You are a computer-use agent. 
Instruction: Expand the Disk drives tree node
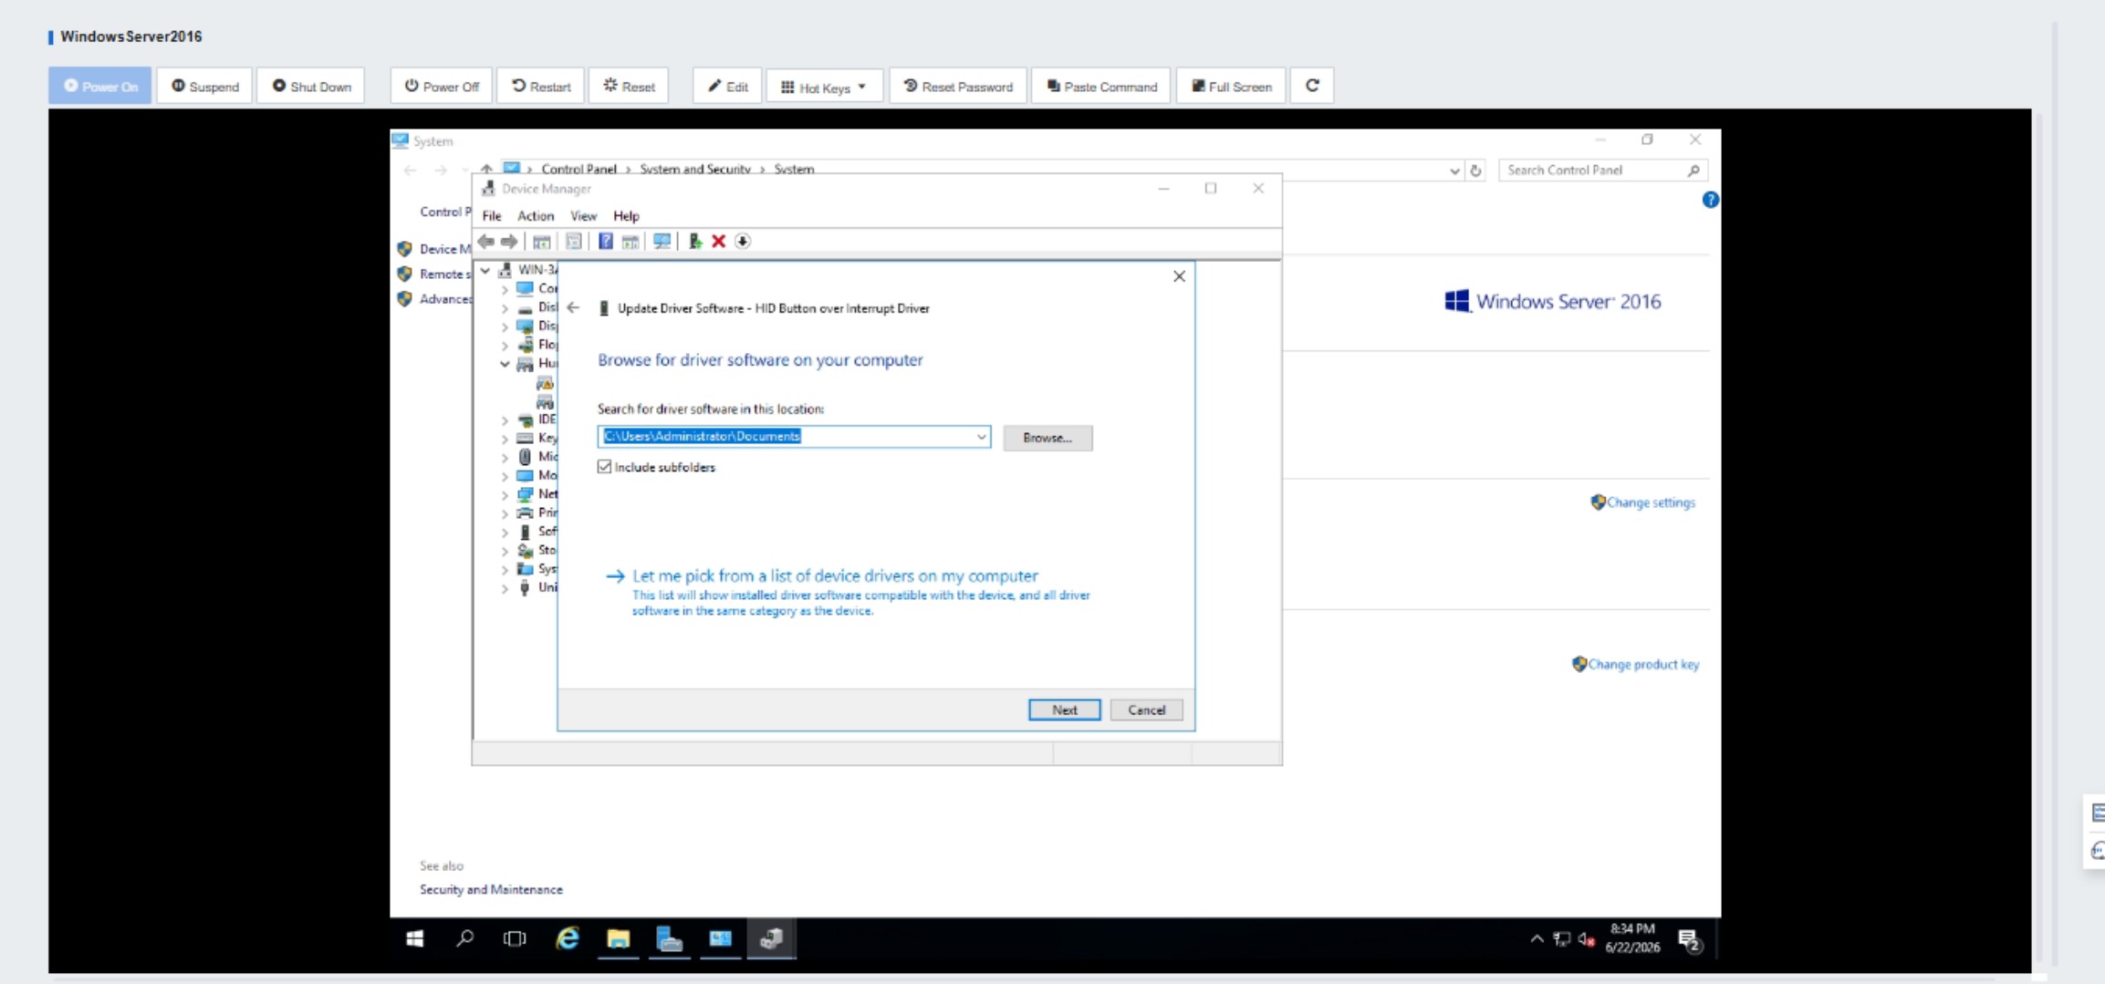pos(505,308)
